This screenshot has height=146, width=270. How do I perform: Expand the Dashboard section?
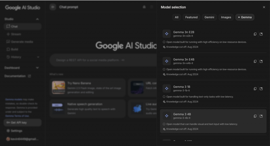coord(37,68)
